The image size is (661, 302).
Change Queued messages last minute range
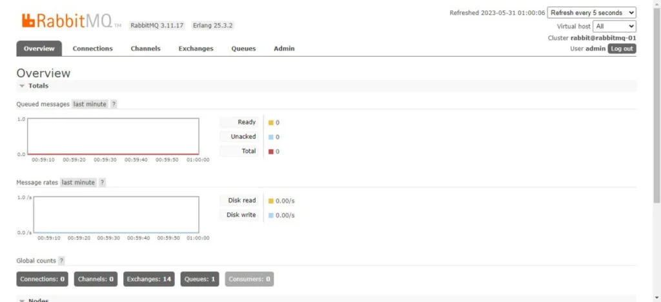(90, 104)
